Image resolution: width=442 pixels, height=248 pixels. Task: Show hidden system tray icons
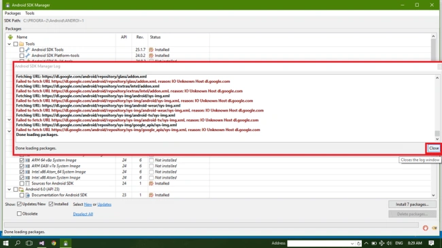366,243
